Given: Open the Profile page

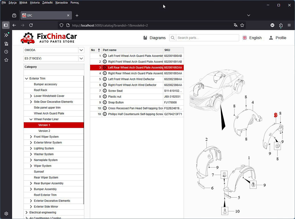Looking at the screenshot, I should (x=277, y=38).
